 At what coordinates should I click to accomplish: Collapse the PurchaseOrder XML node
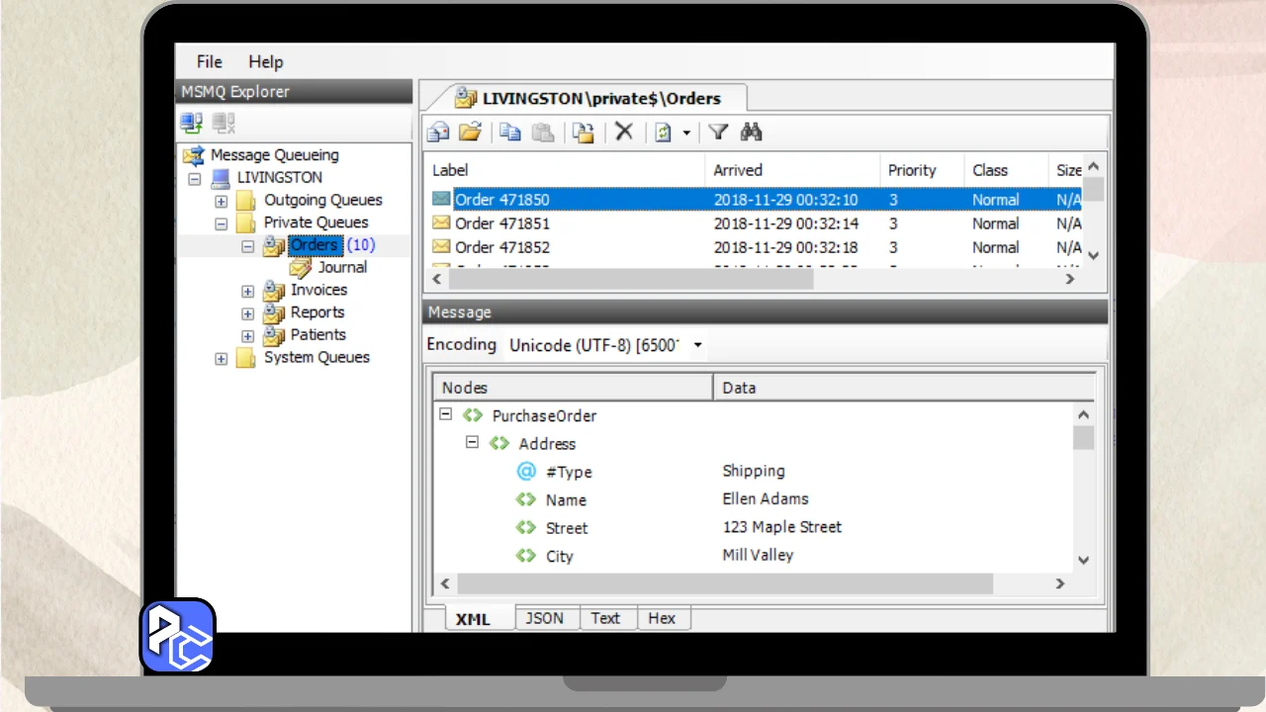pyautogui.click(x=446, y=415)
